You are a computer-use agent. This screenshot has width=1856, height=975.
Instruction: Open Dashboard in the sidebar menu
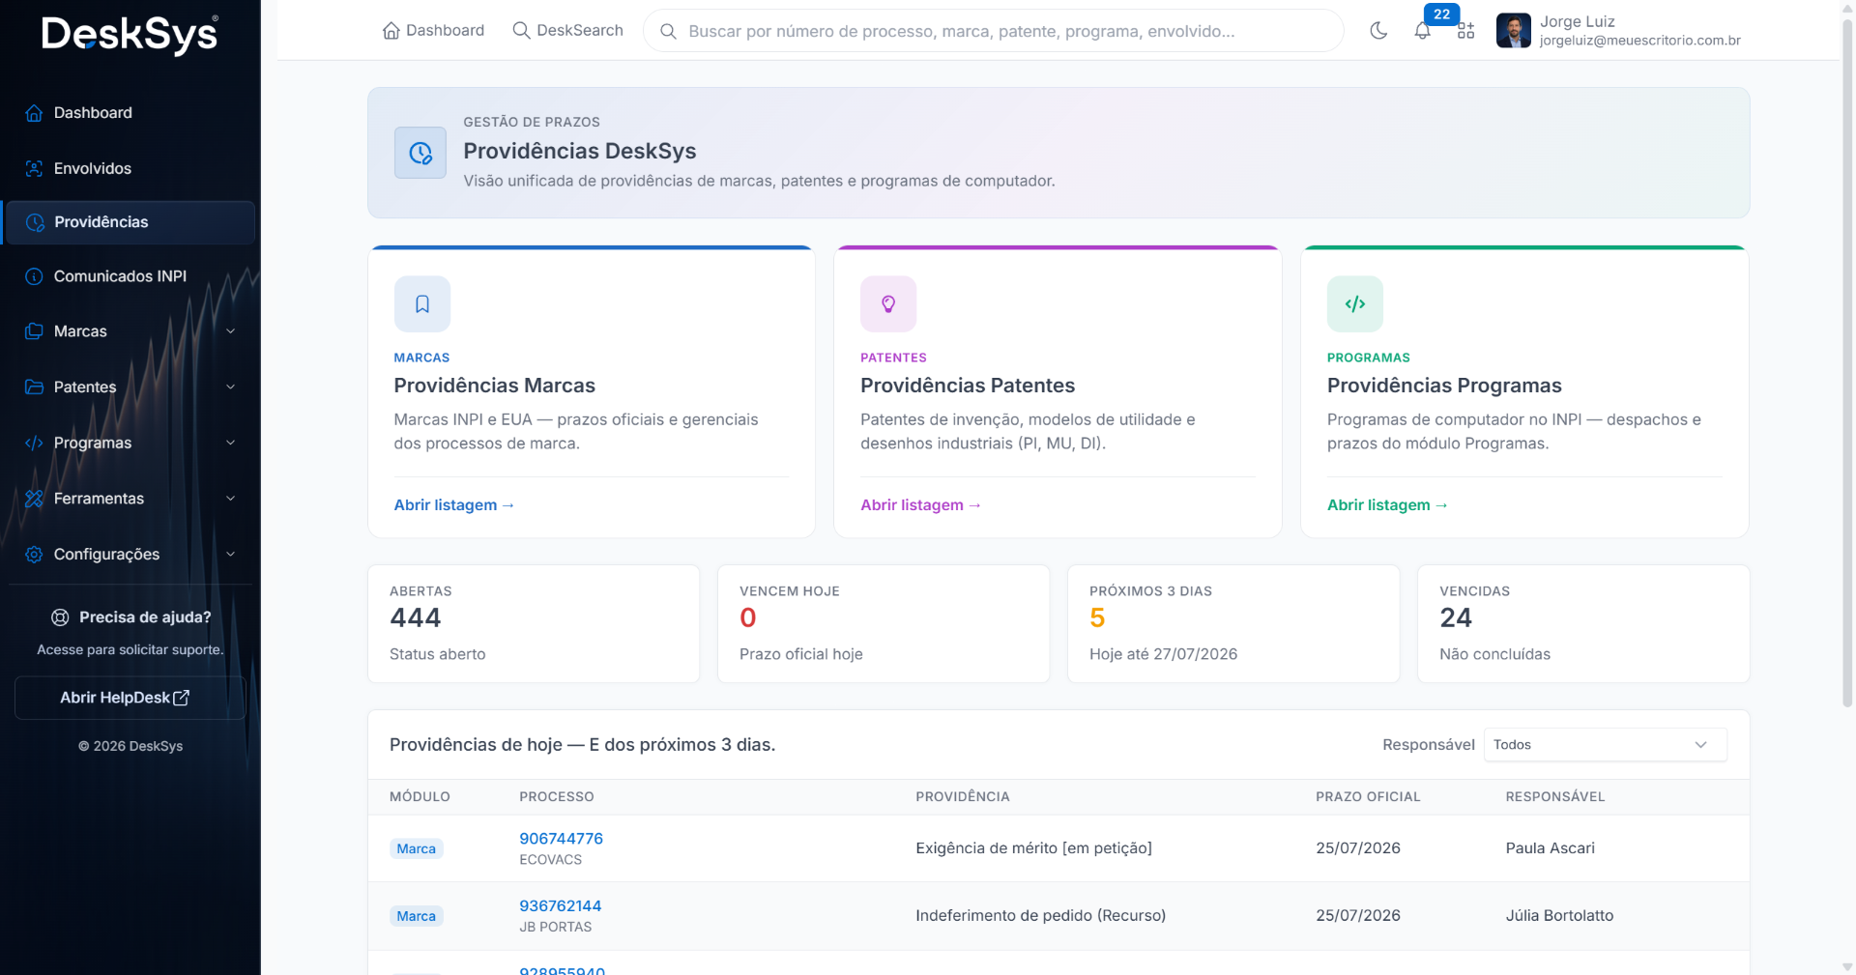[130, 113]
